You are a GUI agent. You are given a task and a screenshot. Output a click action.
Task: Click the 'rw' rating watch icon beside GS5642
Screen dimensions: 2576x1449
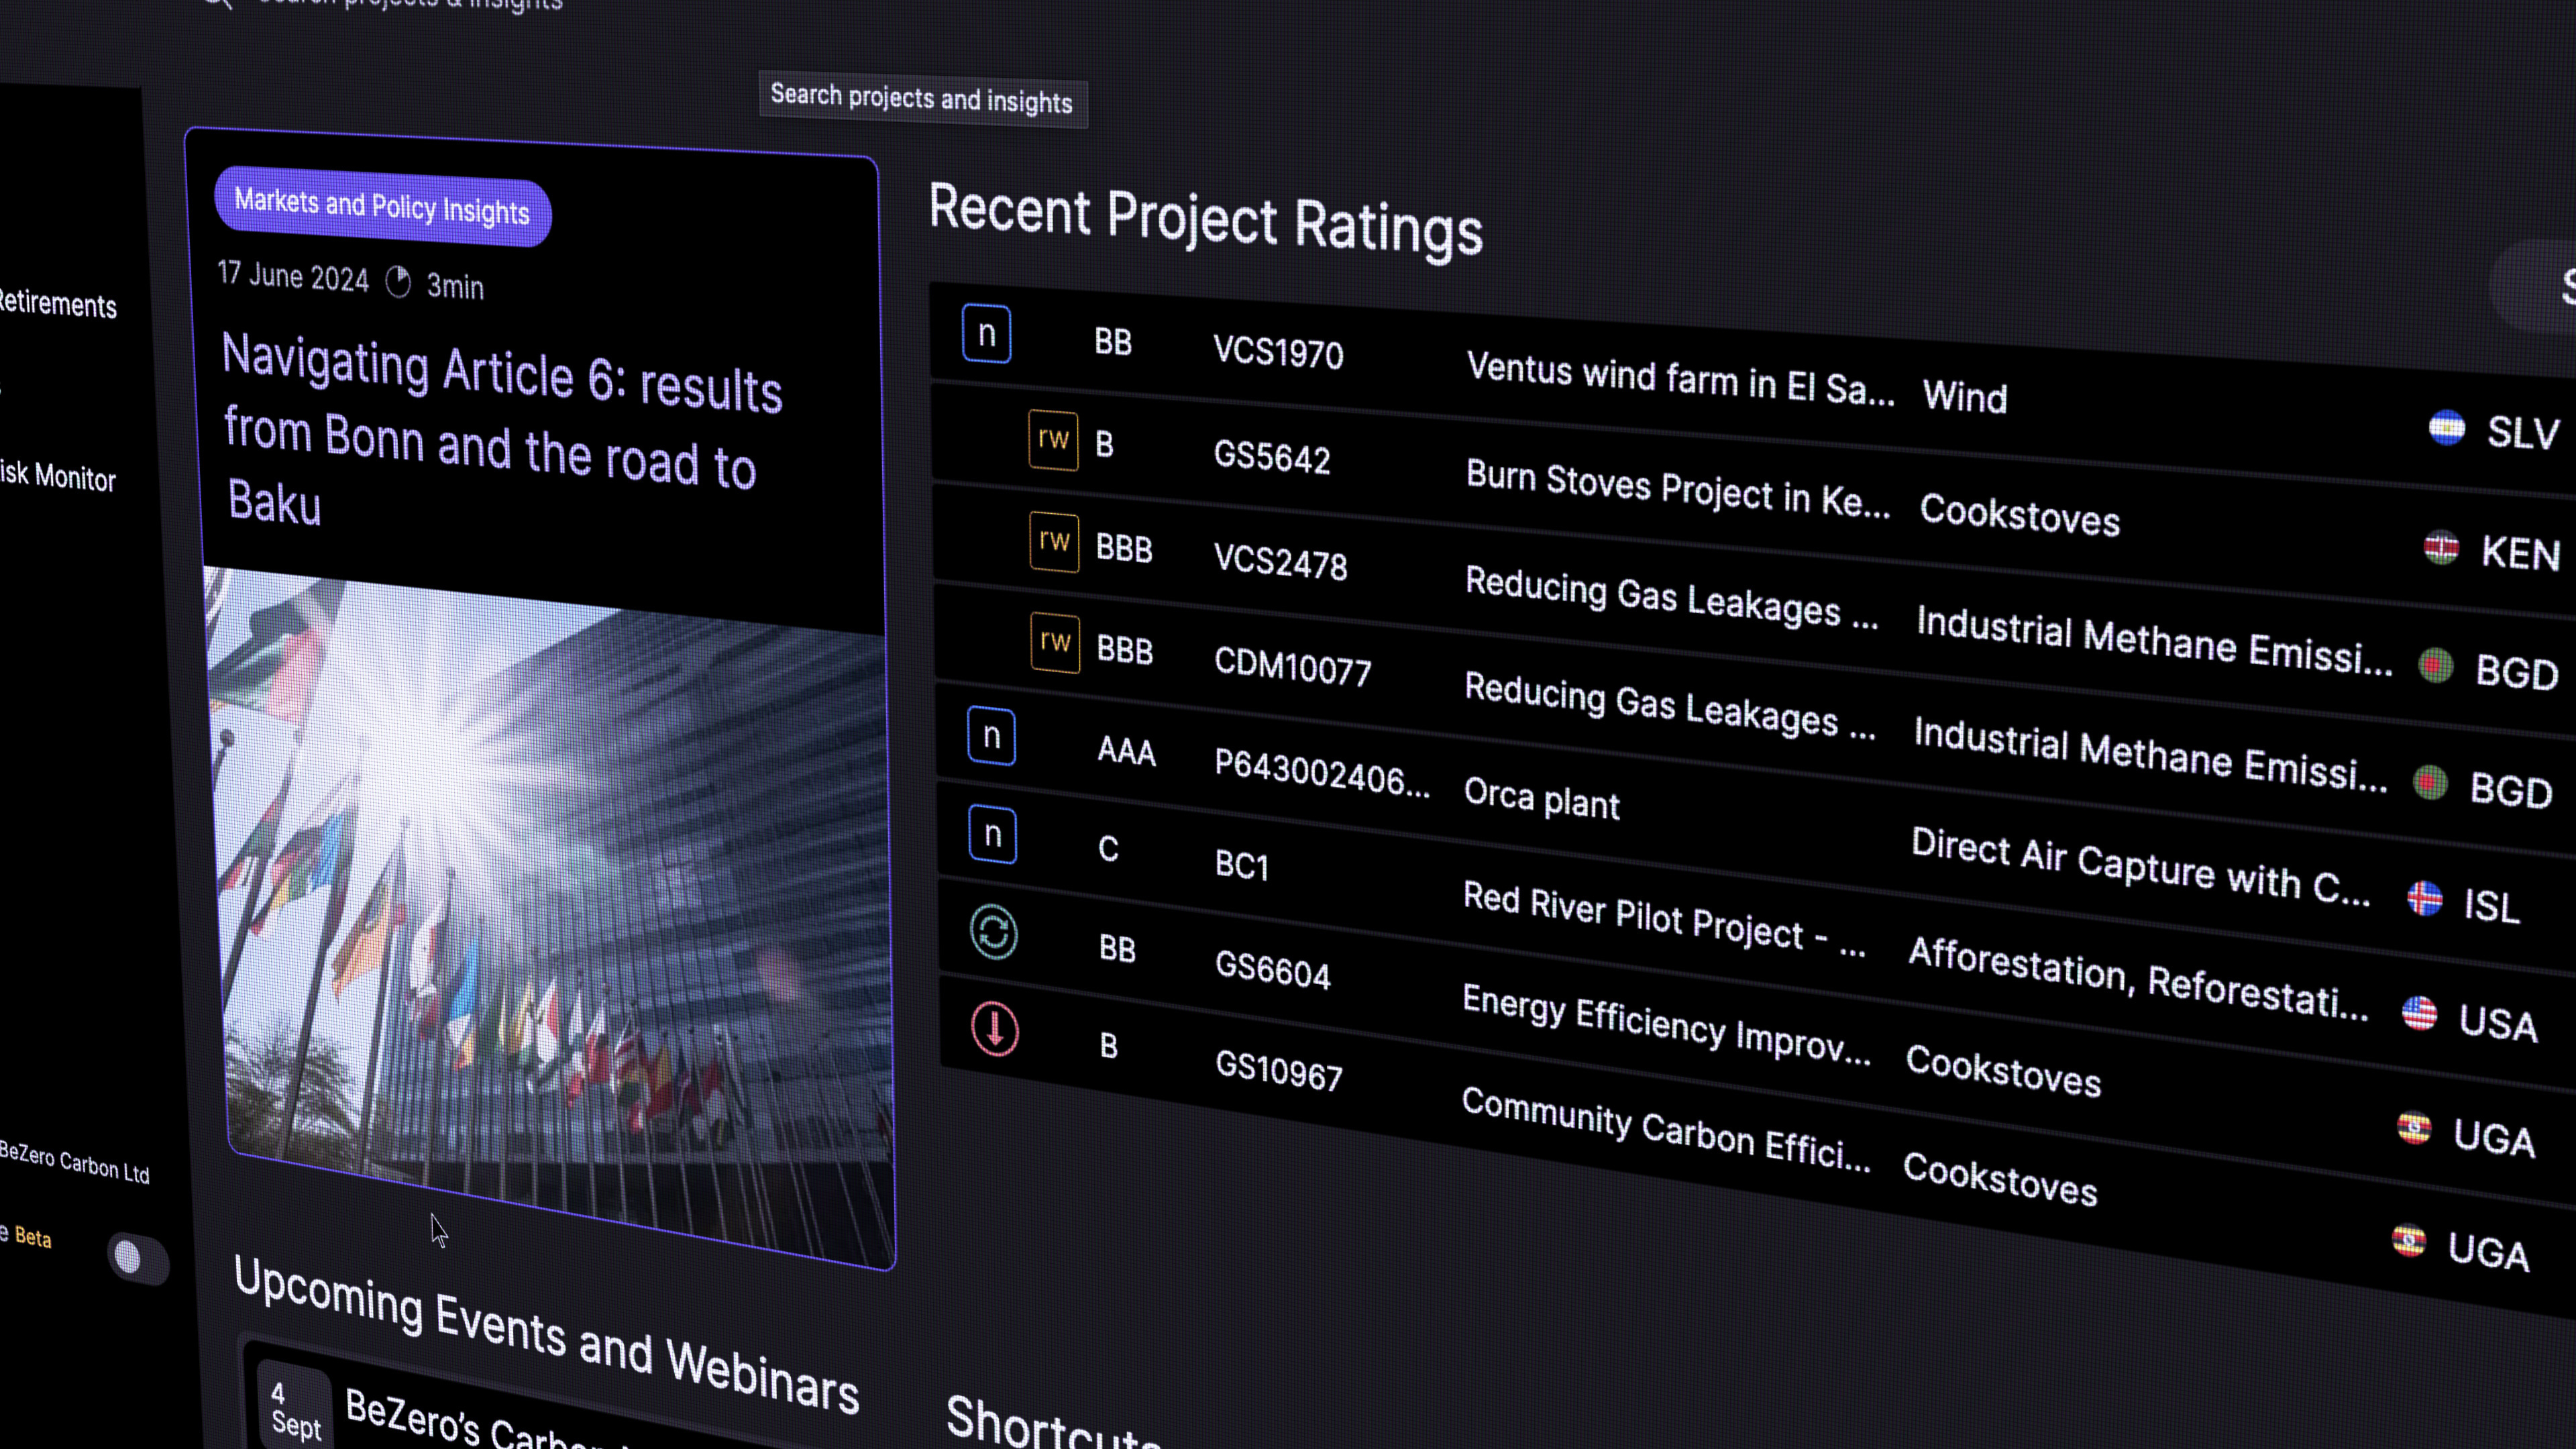(1053, 440)
